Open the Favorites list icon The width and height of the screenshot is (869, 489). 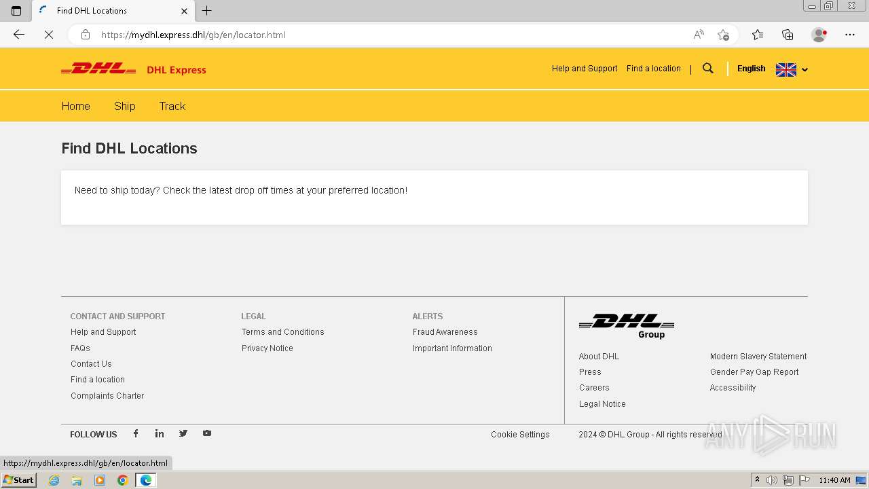click(758, 35)
